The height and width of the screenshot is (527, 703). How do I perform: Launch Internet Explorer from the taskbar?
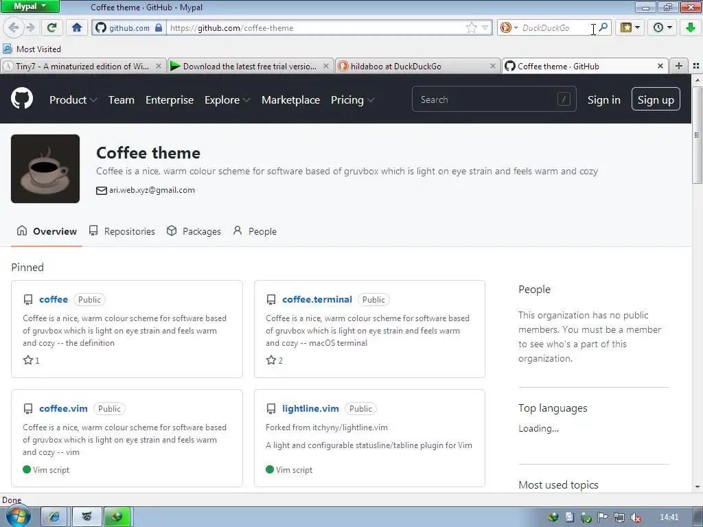pyautogui.click(x=54, y=517)
